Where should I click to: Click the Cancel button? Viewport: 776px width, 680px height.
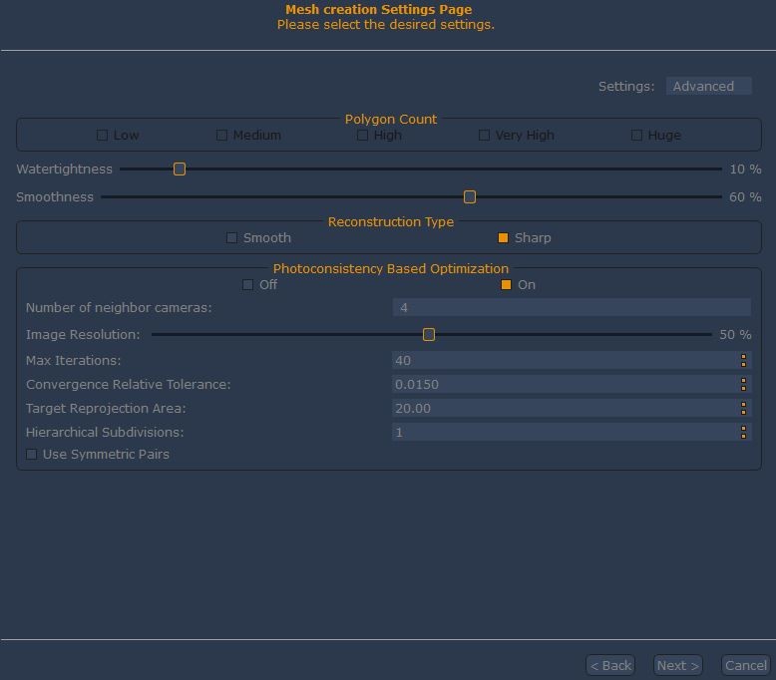click(745, 665)
